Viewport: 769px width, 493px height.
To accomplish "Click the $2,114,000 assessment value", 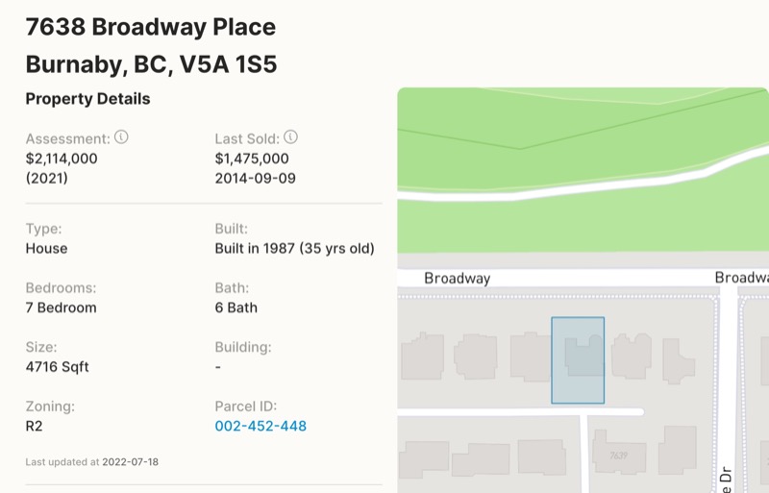I will click(62, 159).
